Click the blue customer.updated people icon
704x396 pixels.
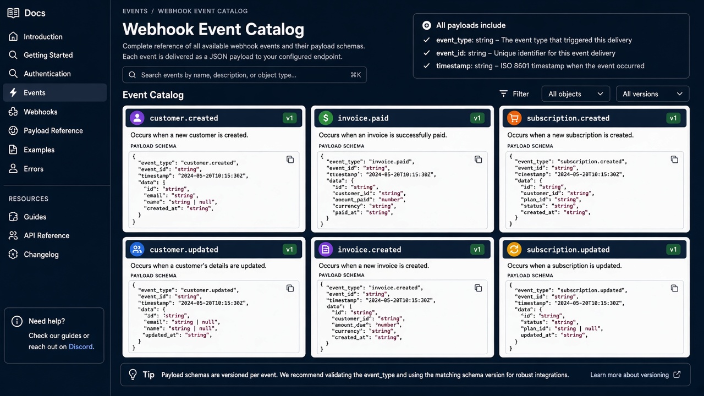point(137,249)
